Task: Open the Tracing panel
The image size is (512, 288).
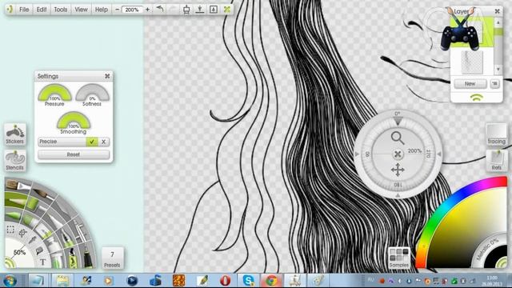Action: point(496,134)
